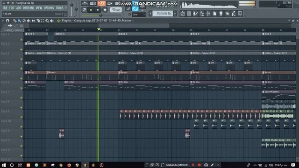
Task: Toggle mute light on Track 1
Action: 21,40
